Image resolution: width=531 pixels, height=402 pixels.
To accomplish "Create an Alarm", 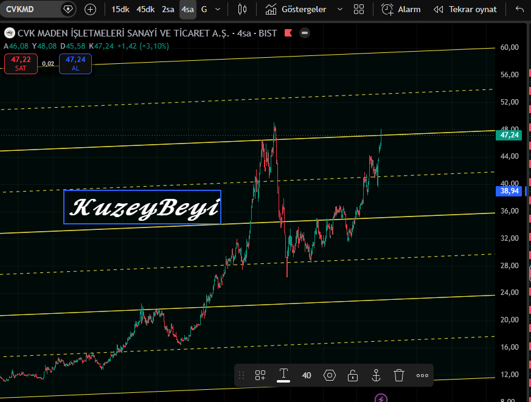I will pos(401,9).
